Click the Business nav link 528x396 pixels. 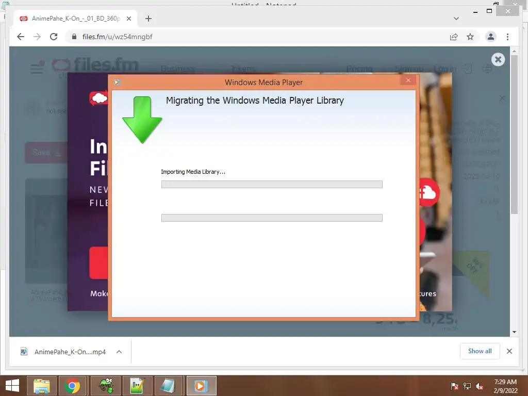pyautogui.click(x=178, y=69)
